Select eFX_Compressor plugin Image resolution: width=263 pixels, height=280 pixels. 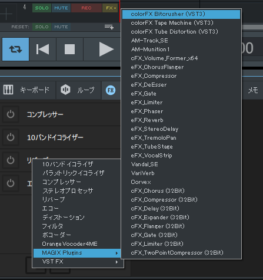181,76
